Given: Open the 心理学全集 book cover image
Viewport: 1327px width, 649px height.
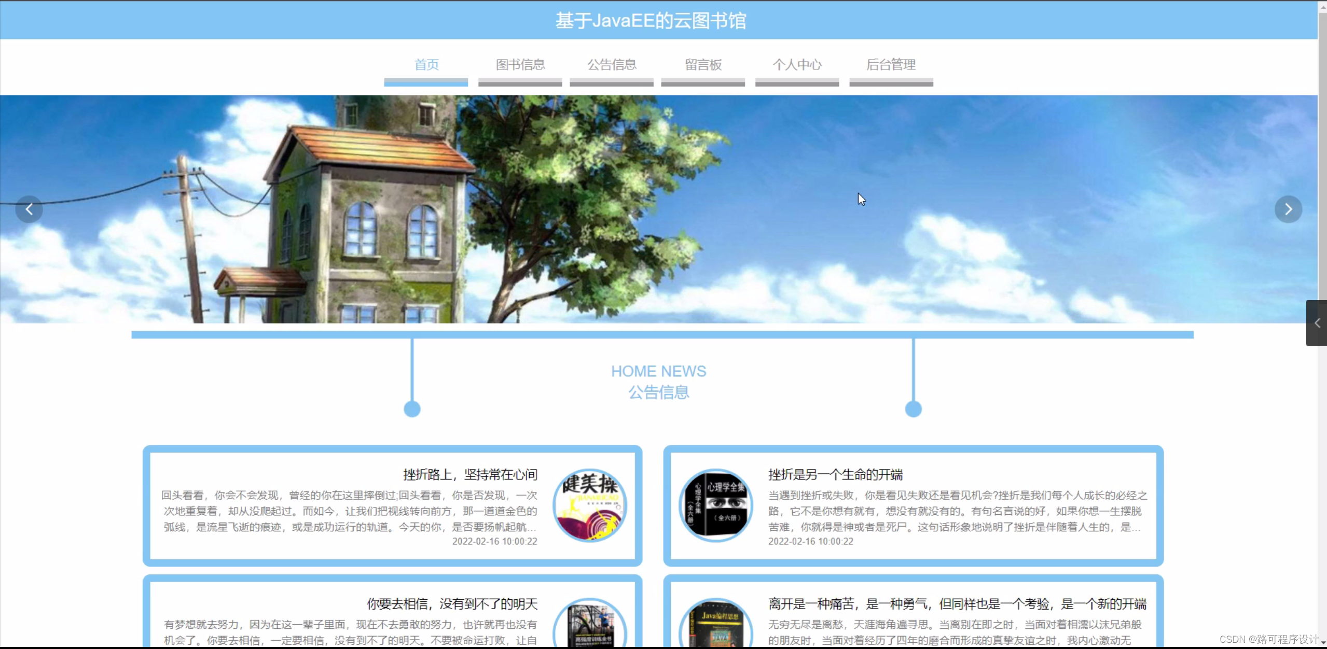Looking at the screenshot, I should point(715,504).
